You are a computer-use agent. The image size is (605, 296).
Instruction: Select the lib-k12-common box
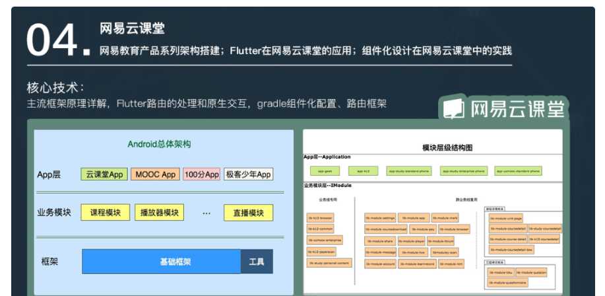pyautogui.click(x=320, y=229)
